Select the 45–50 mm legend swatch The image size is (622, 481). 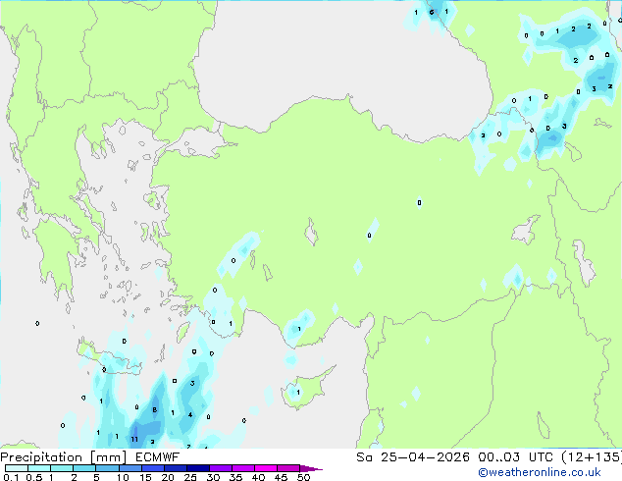[288, 468]
